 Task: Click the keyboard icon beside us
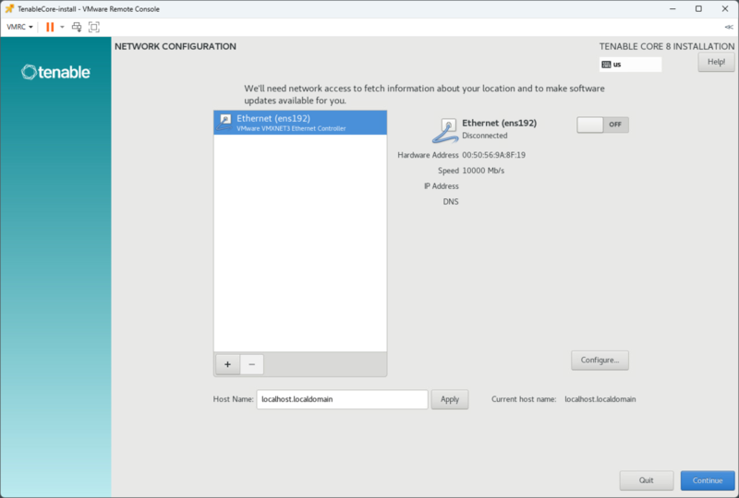click(607, 65)
